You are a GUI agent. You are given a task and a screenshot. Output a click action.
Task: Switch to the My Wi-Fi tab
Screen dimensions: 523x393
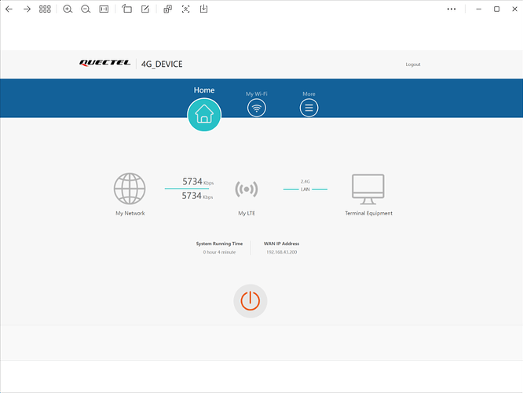pyautogui.click(x=257, y=108)
